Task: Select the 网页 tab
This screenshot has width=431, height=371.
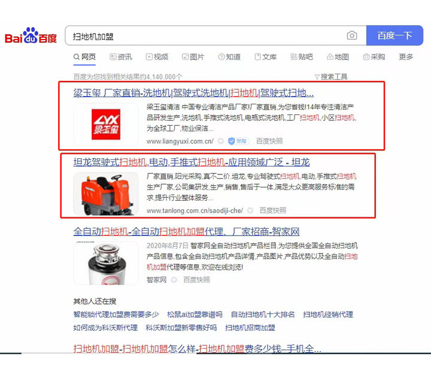Action: [x=84, y=57]
